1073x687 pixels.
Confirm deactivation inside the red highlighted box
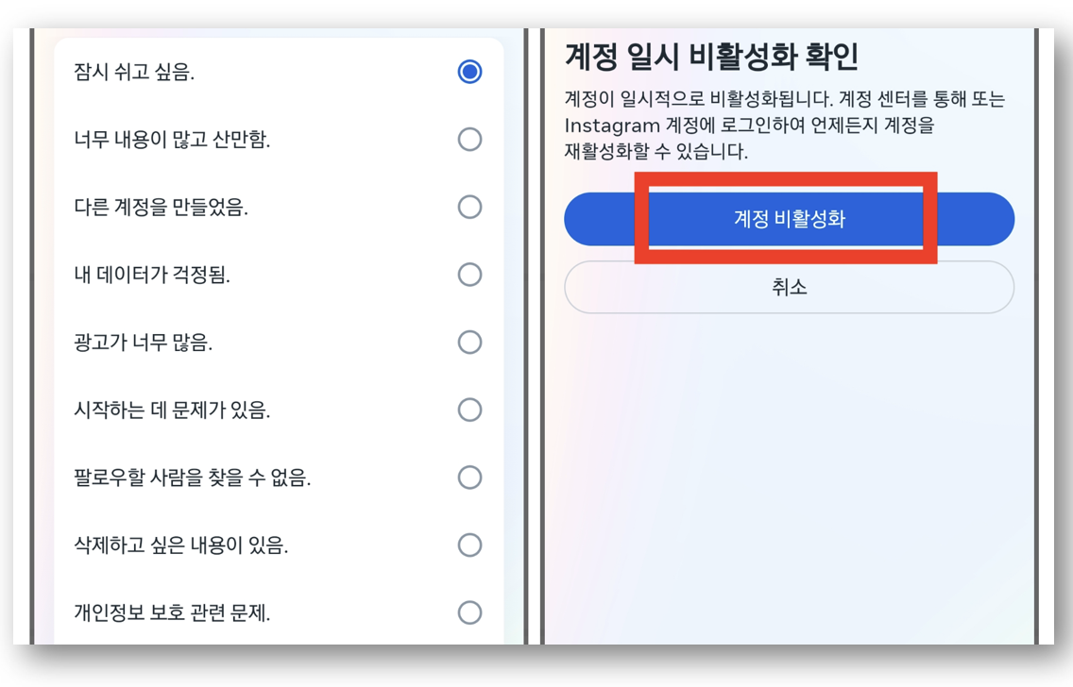pos(789,218)
